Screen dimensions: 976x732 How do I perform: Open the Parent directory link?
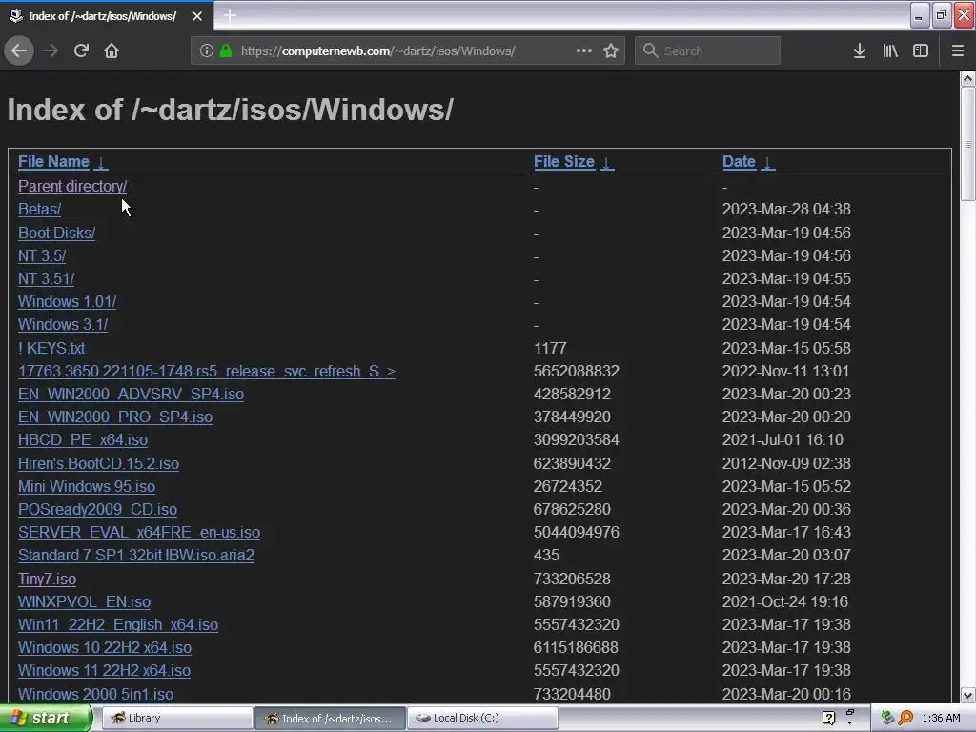click(72, 186)
